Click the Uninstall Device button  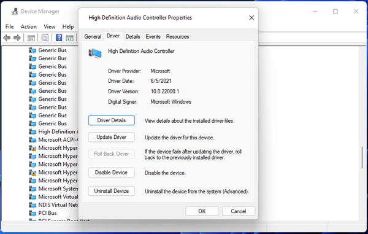click(x=112, y=191)
